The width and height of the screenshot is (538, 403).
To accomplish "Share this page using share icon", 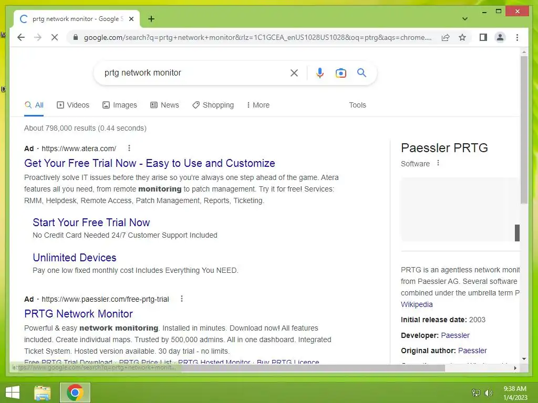I will tap(446, 37).
